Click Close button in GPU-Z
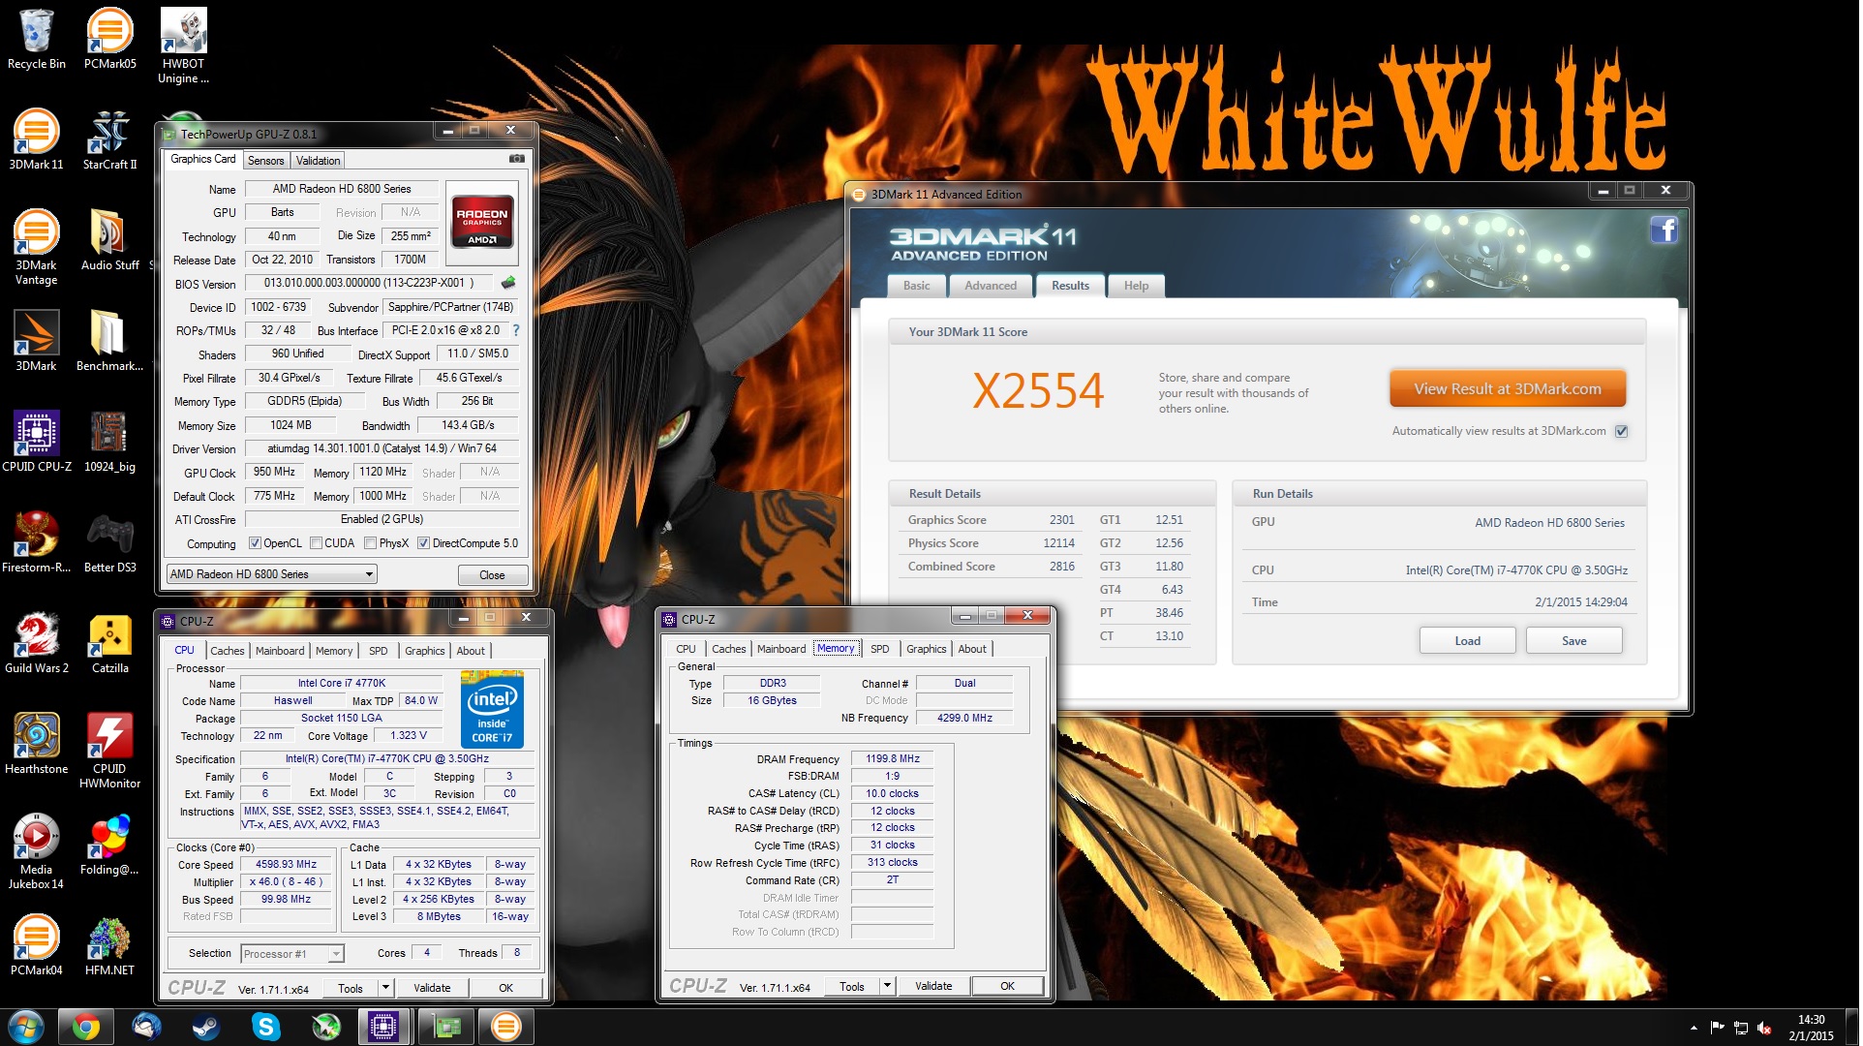The height and width of the screenshot is (1046, 1863). coord(493,575)
